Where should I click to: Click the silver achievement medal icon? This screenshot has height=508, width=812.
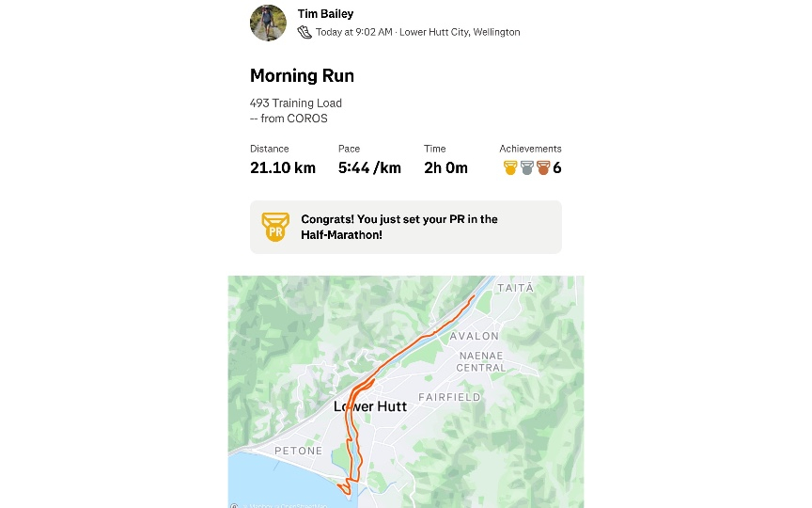(527, 168)
